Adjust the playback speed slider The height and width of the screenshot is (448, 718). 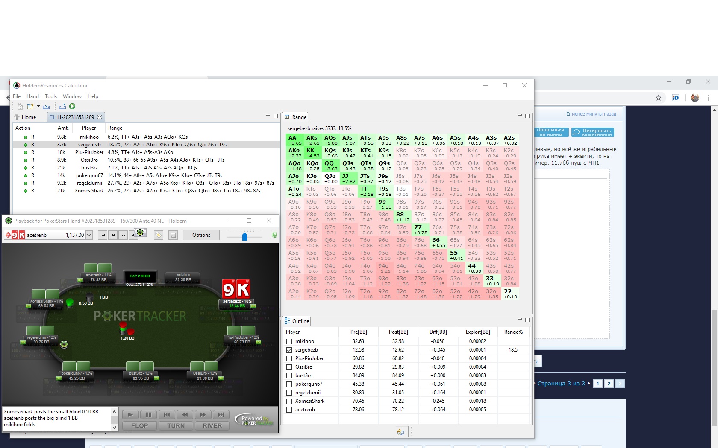(244, 236)
